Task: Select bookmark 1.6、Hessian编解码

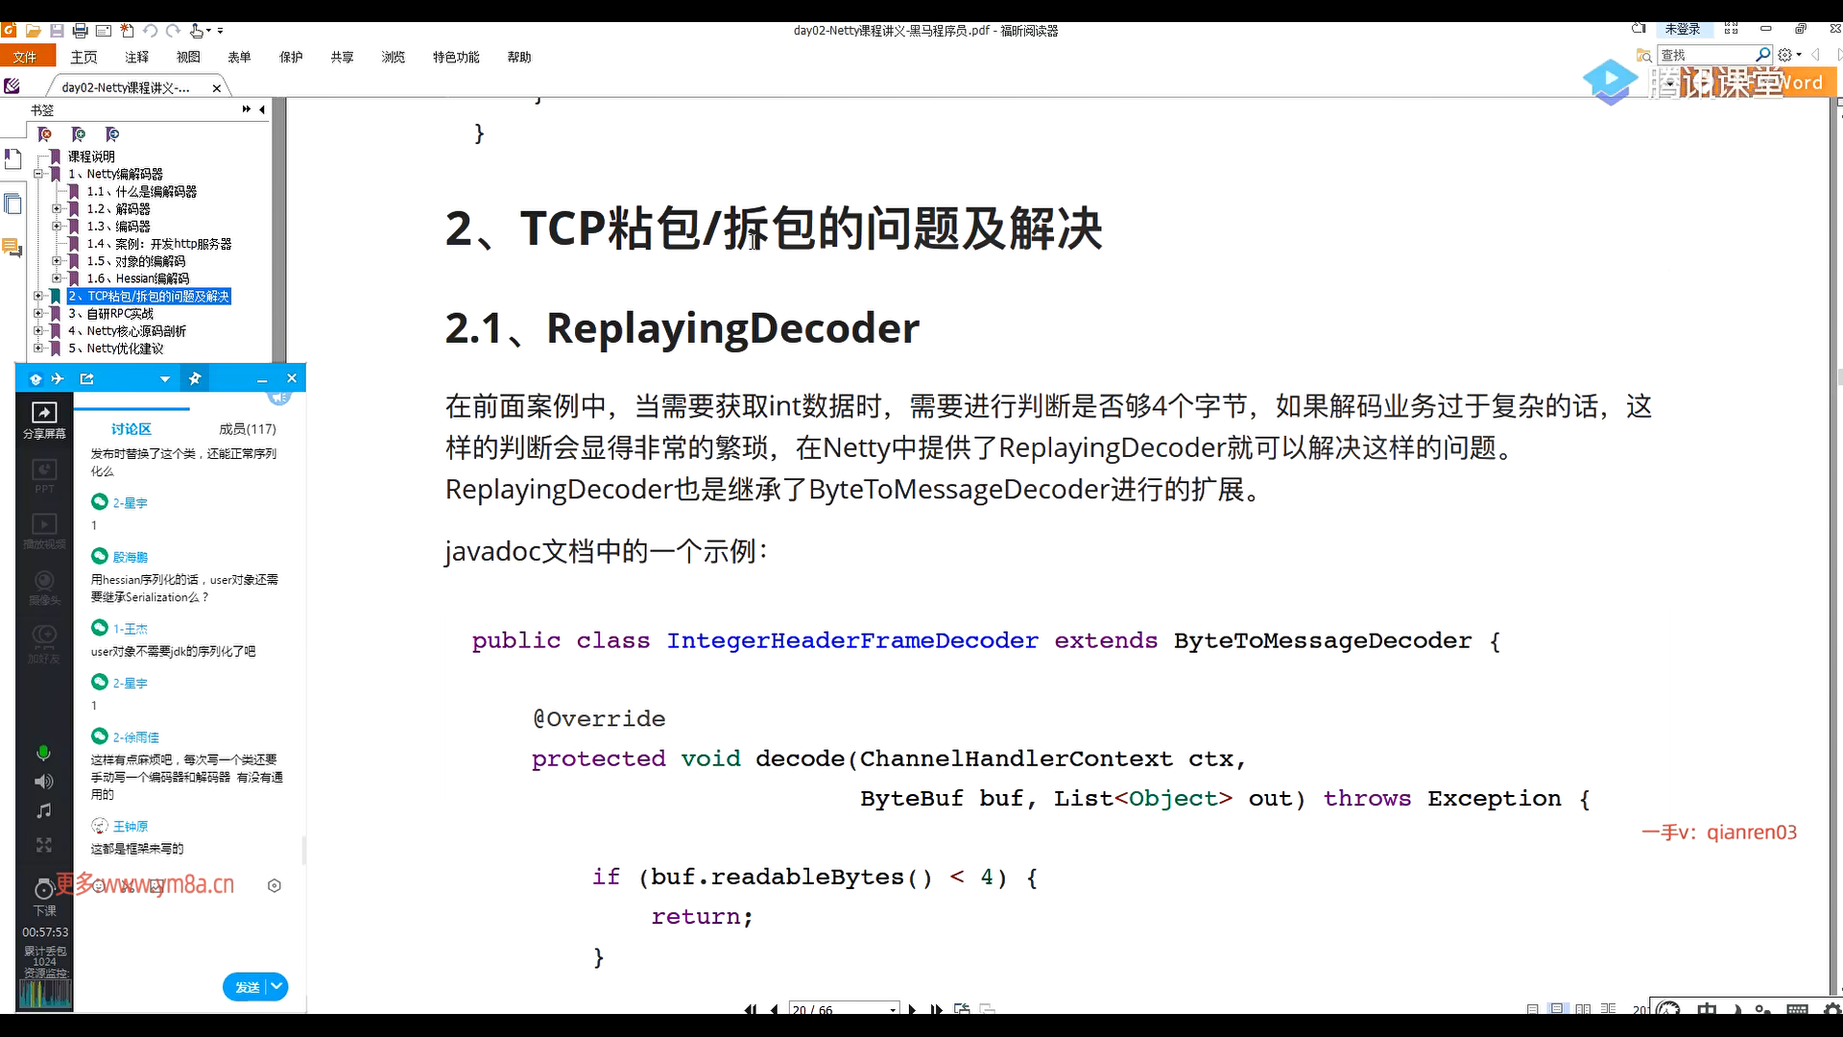Action: [137, 278]
